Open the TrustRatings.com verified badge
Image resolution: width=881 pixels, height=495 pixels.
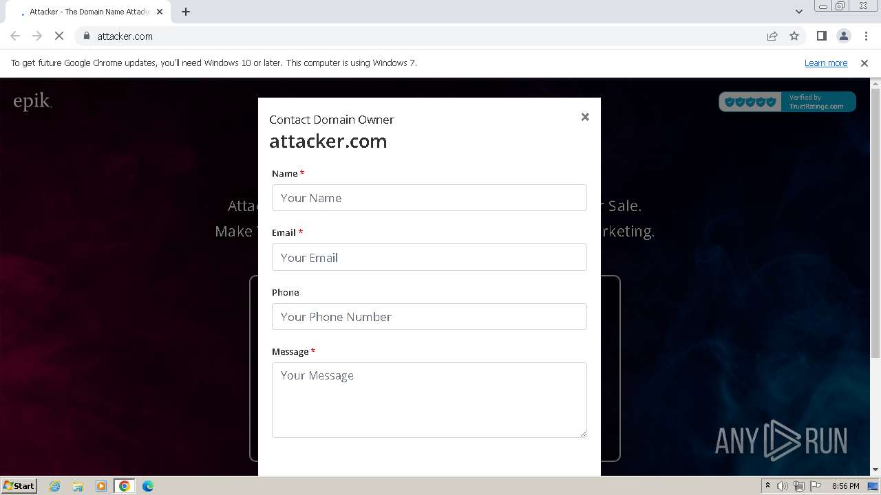click(787, 102)
